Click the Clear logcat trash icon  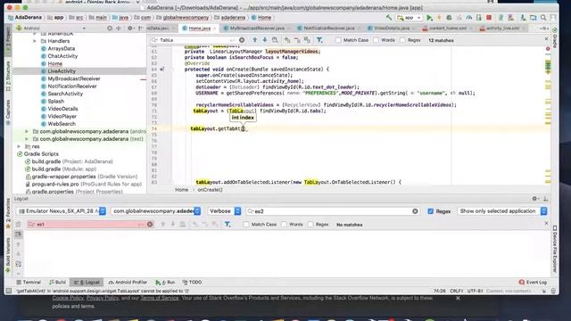click(18, 225)
